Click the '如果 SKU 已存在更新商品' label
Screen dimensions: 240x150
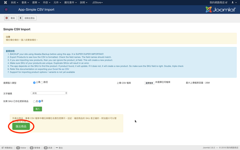pos(16,101)
